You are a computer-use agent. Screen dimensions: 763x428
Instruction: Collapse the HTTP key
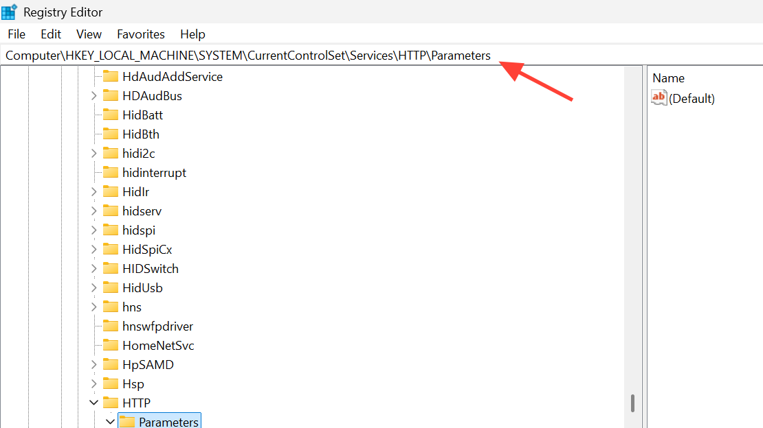click(x=94, y=403)
